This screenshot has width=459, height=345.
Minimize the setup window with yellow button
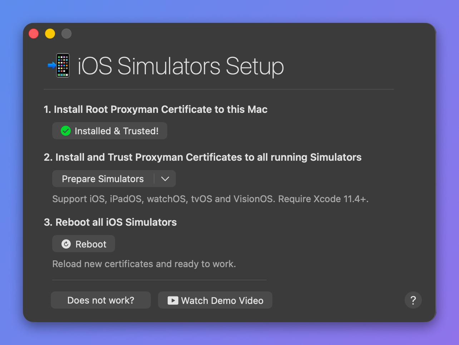[50, 34]
